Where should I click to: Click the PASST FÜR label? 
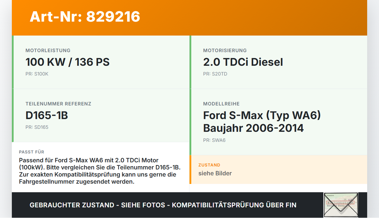(x=32, y=152)
